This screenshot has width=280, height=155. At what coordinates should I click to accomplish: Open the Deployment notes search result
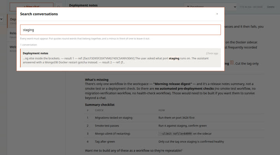coord(120,58)
